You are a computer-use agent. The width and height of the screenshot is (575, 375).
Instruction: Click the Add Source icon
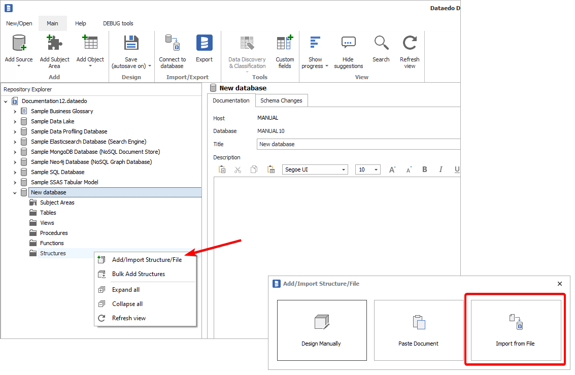(x=19, y=44)
